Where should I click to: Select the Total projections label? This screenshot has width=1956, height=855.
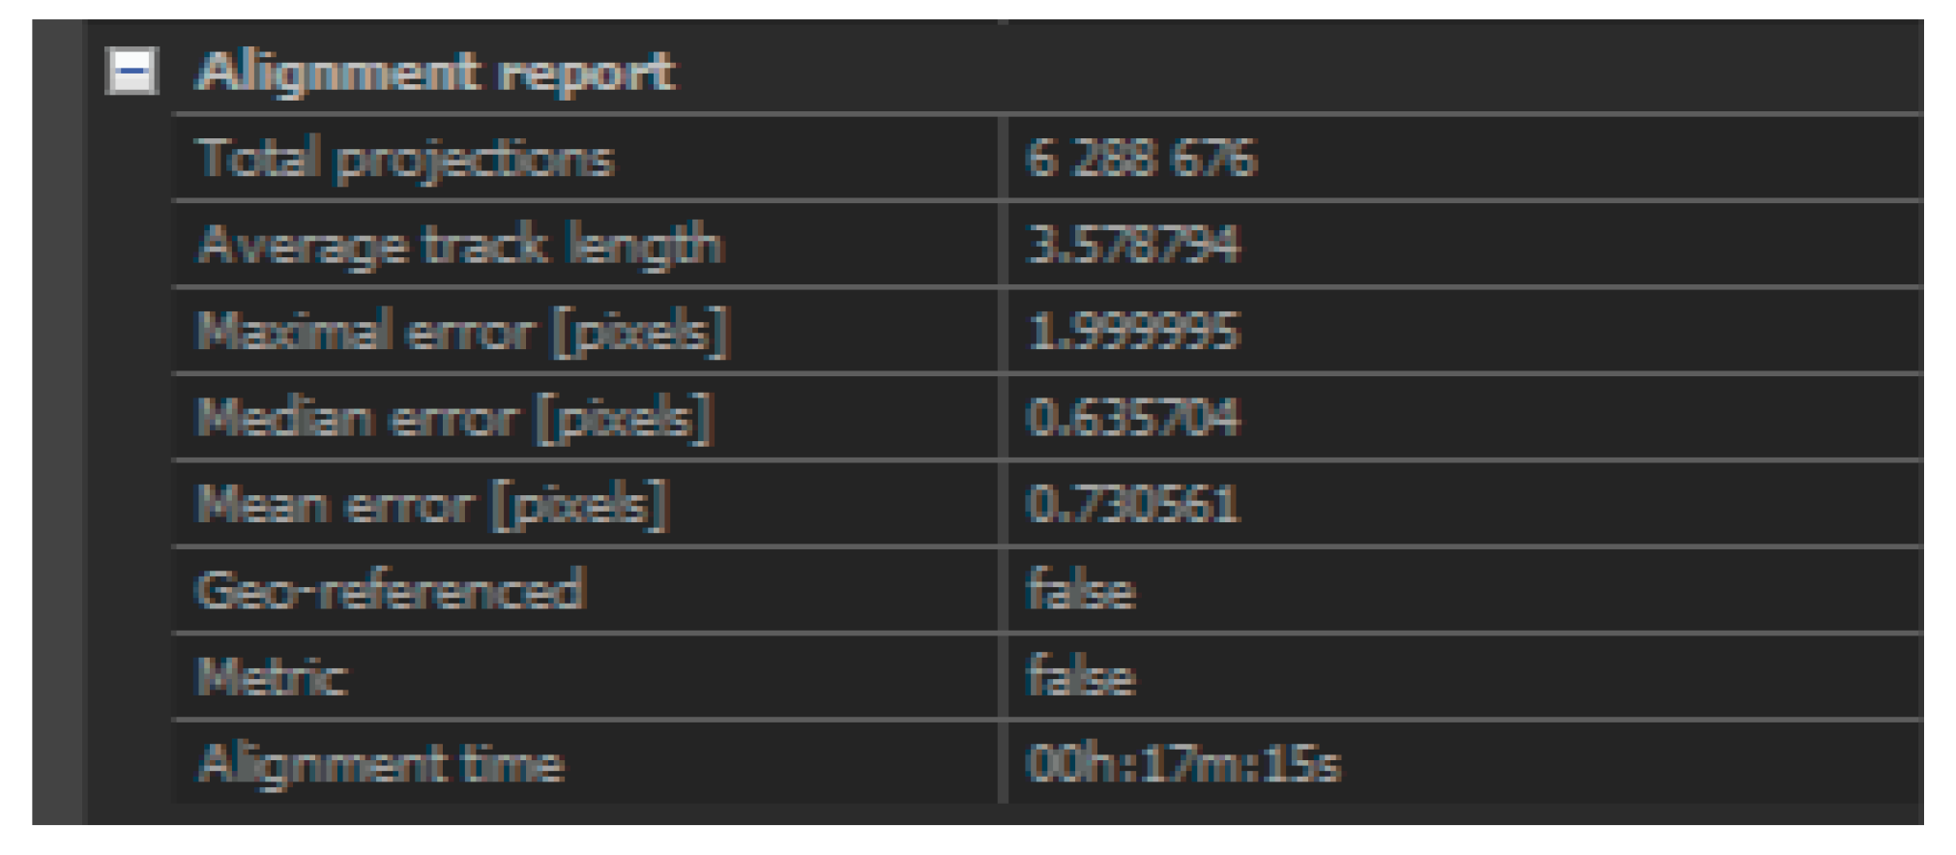click(405, 159)
